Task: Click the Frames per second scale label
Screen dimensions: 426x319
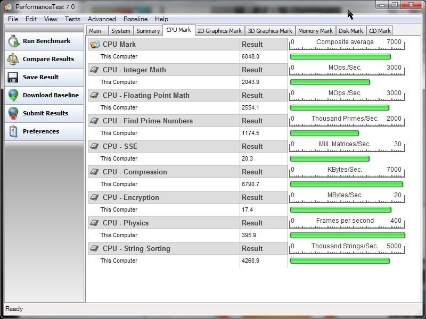Action: pos(345,221)
